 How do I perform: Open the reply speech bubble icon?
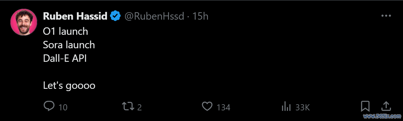click(x=49, y=107)
